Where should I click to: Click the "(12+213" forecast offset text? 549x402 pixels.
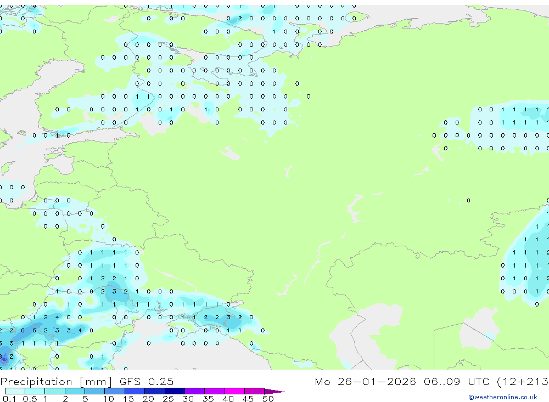pos(523,382)
